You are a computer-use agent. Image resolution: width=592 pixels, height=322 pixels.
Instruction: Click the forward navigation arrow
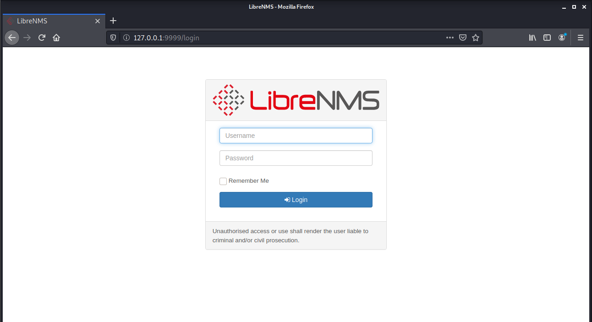click(27, 38)
